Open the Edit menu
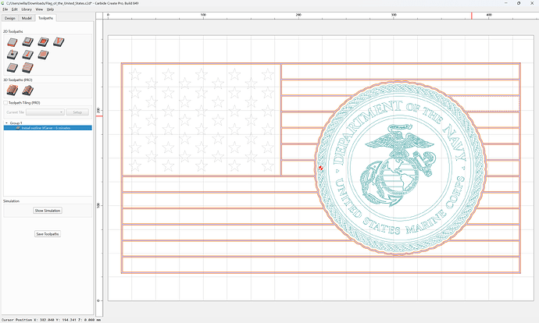Image resolution: width=539 pixels, height=323 pixels. pyautogui.click(x=14, y=9)
